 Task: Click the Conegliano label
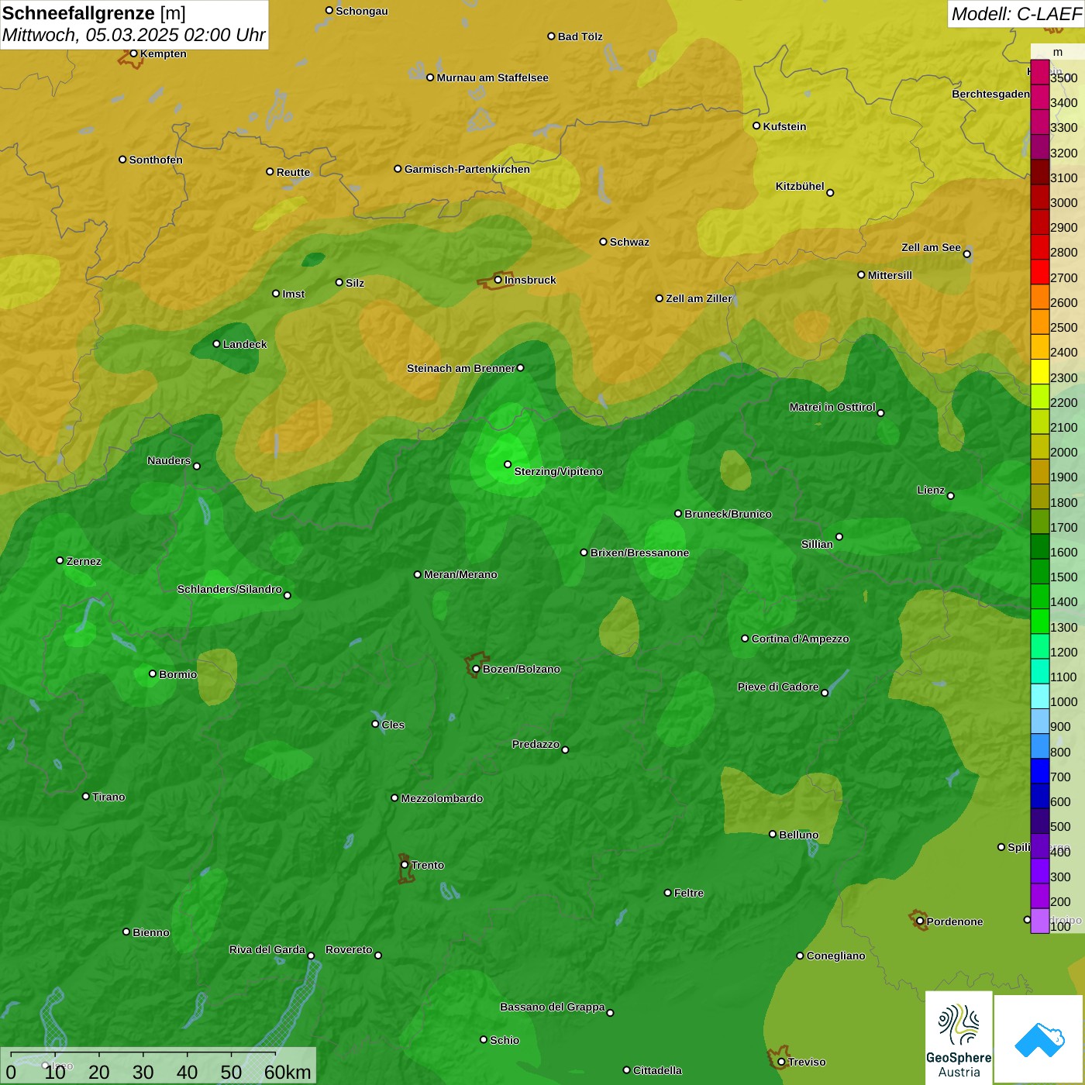point(835,956)
